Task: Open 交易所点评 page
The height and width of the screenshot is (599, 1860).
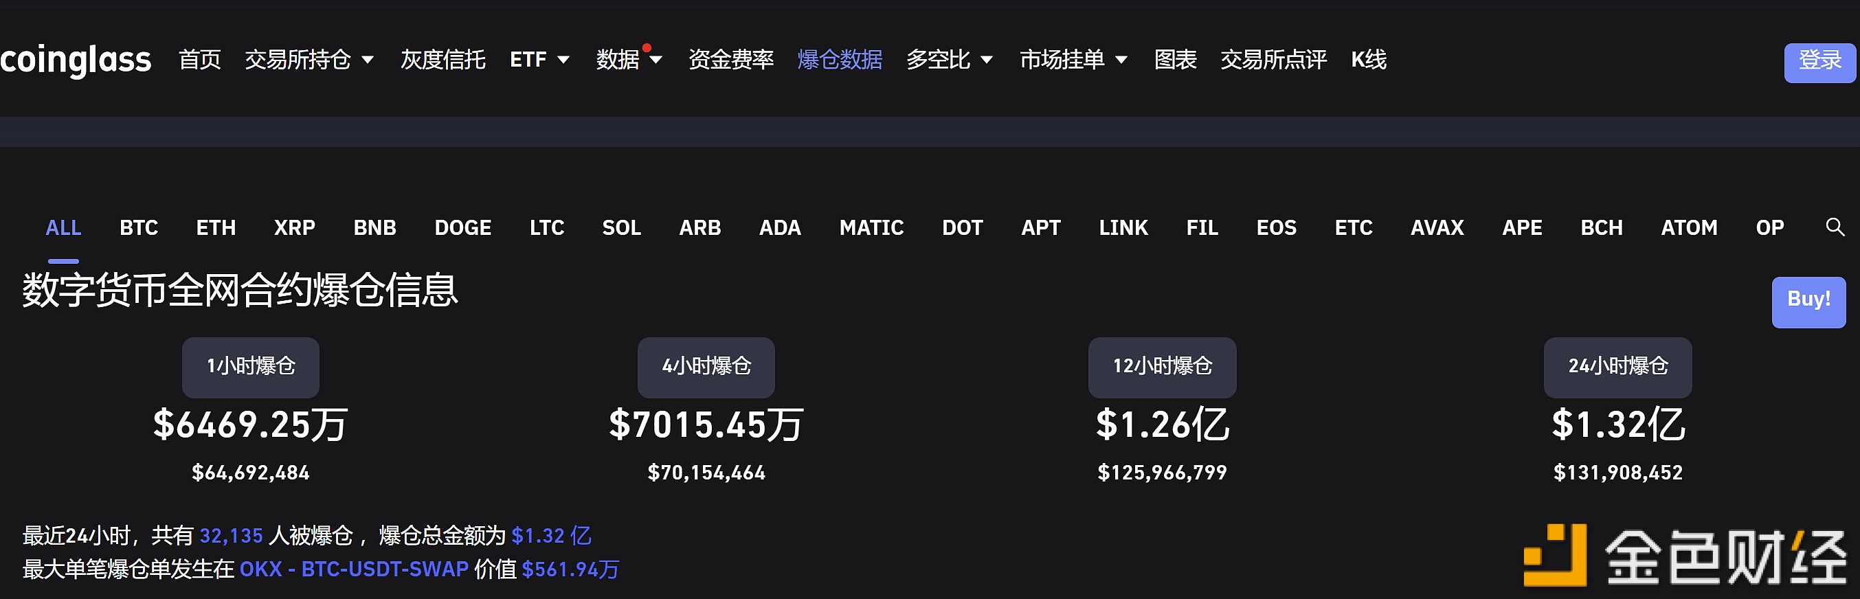Action: click(x=1274, y=60)
